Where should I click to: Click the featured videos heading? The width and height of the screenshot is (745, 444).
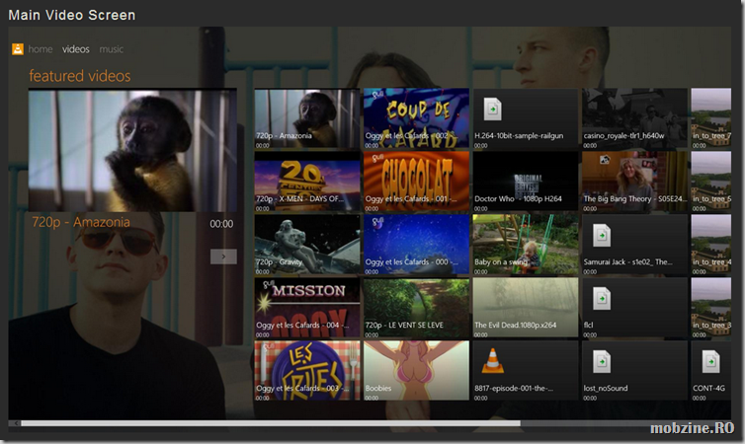coord(80,76)
